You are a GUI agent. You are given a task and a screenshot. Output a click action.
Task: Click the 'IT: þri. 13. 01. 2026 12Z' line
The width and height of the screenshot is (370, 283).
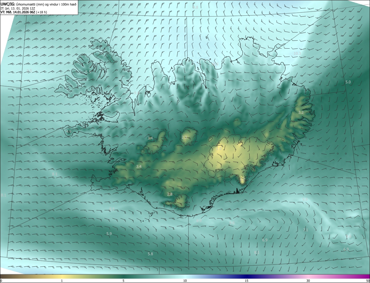(18, 8)
